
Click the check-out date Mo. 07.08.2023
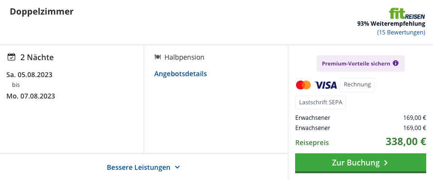tap(31, 96)
